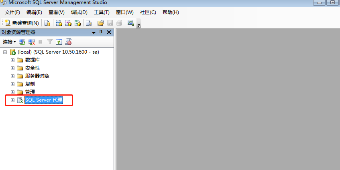The height and width of the screenshot is (170, 340).
Task: Click the filter funnel icon
Action: click(50, 42)
